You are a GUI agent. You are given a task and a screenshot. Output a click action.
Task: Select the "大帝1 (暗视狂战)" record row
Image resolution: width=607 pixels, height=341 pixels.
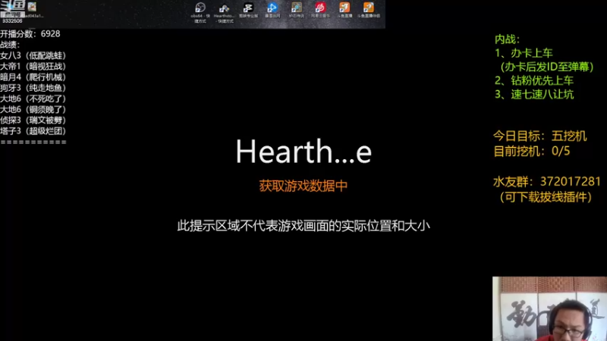(x=33, y=66)
